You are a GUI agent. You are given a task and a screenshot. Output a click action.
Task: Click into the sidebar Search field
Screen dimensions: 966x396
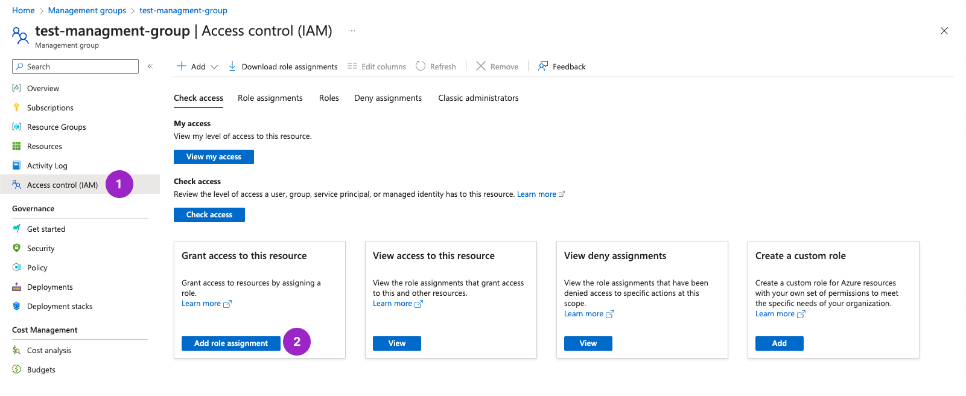[x=75, y=66]
